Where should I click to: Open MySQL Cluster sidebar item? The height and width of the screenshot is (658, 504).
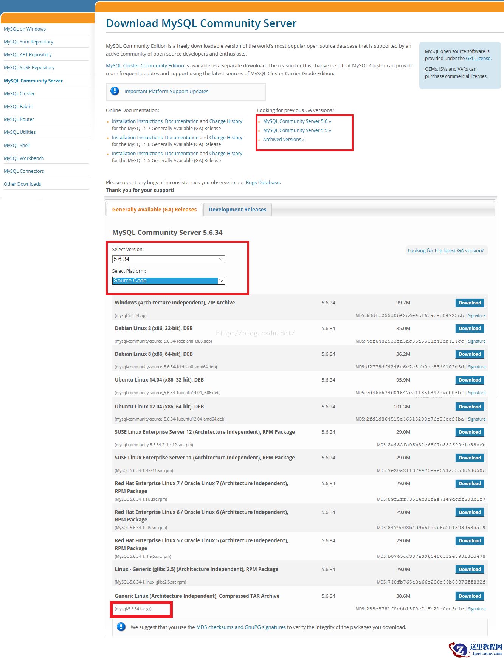coord(19,94)
